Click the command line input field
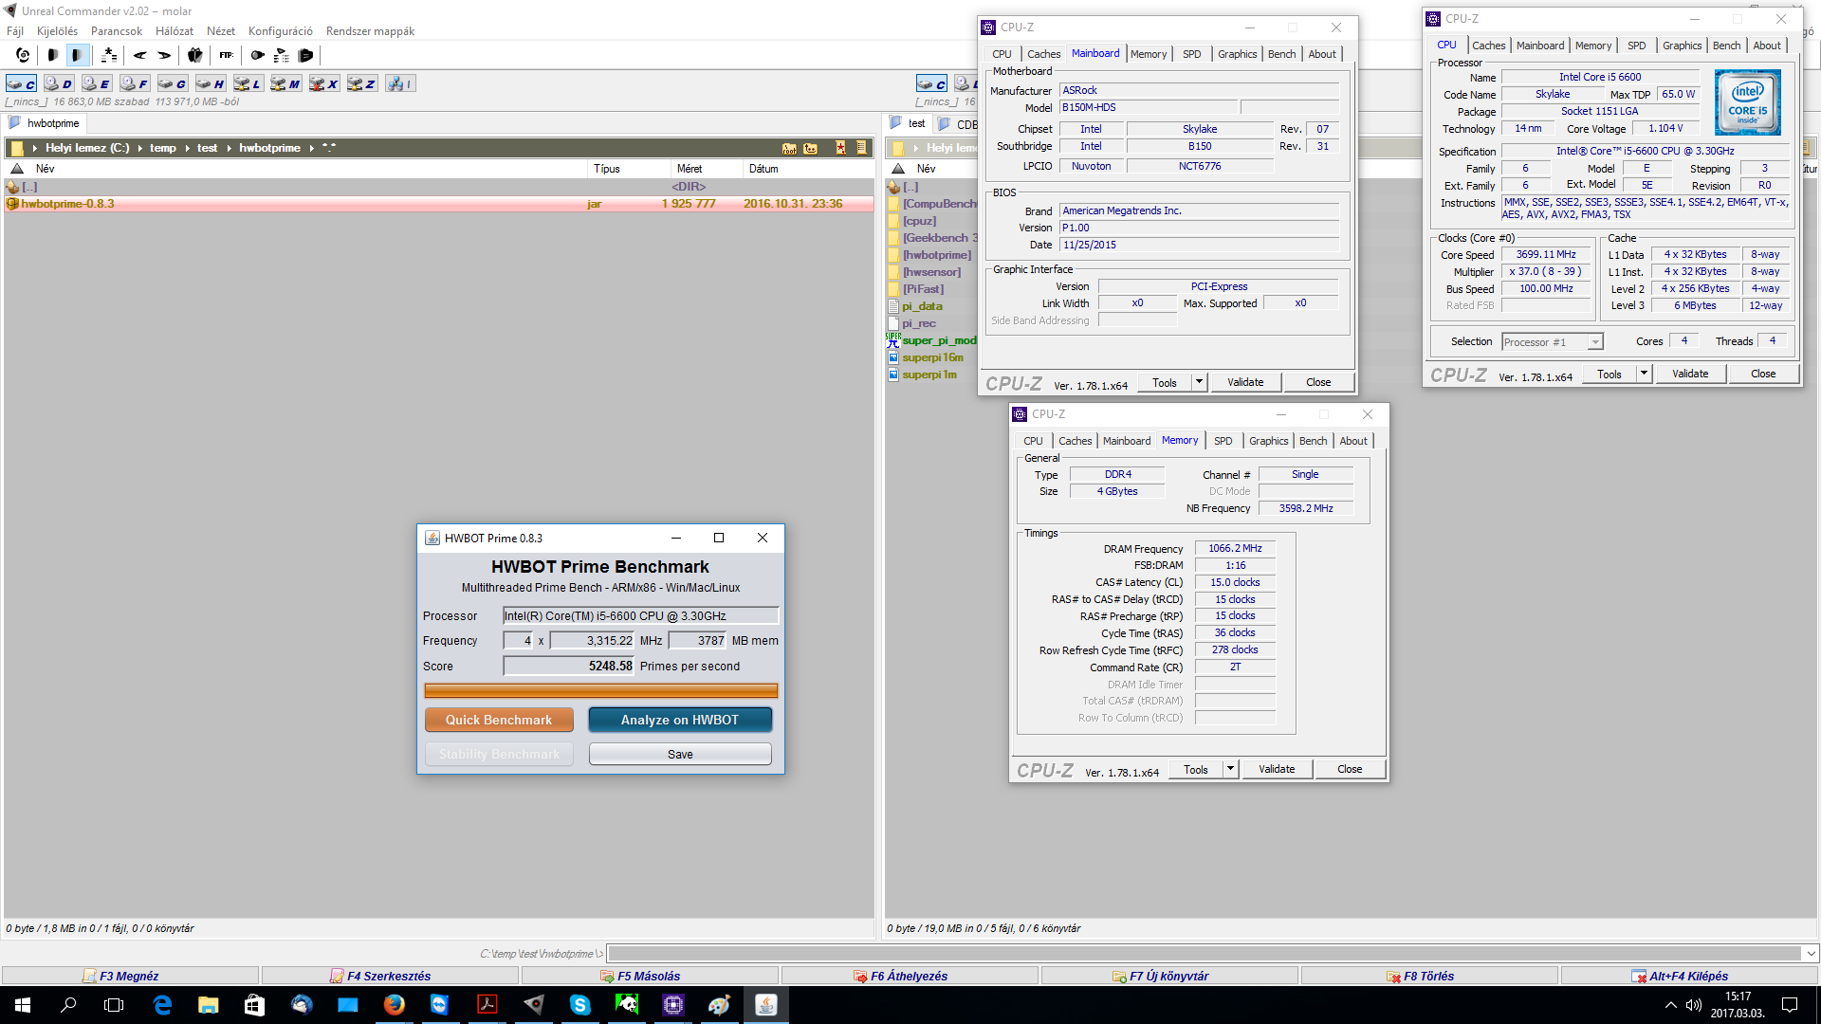The width and height of the screenshot is (1821, 1024). click(1205, 953)
